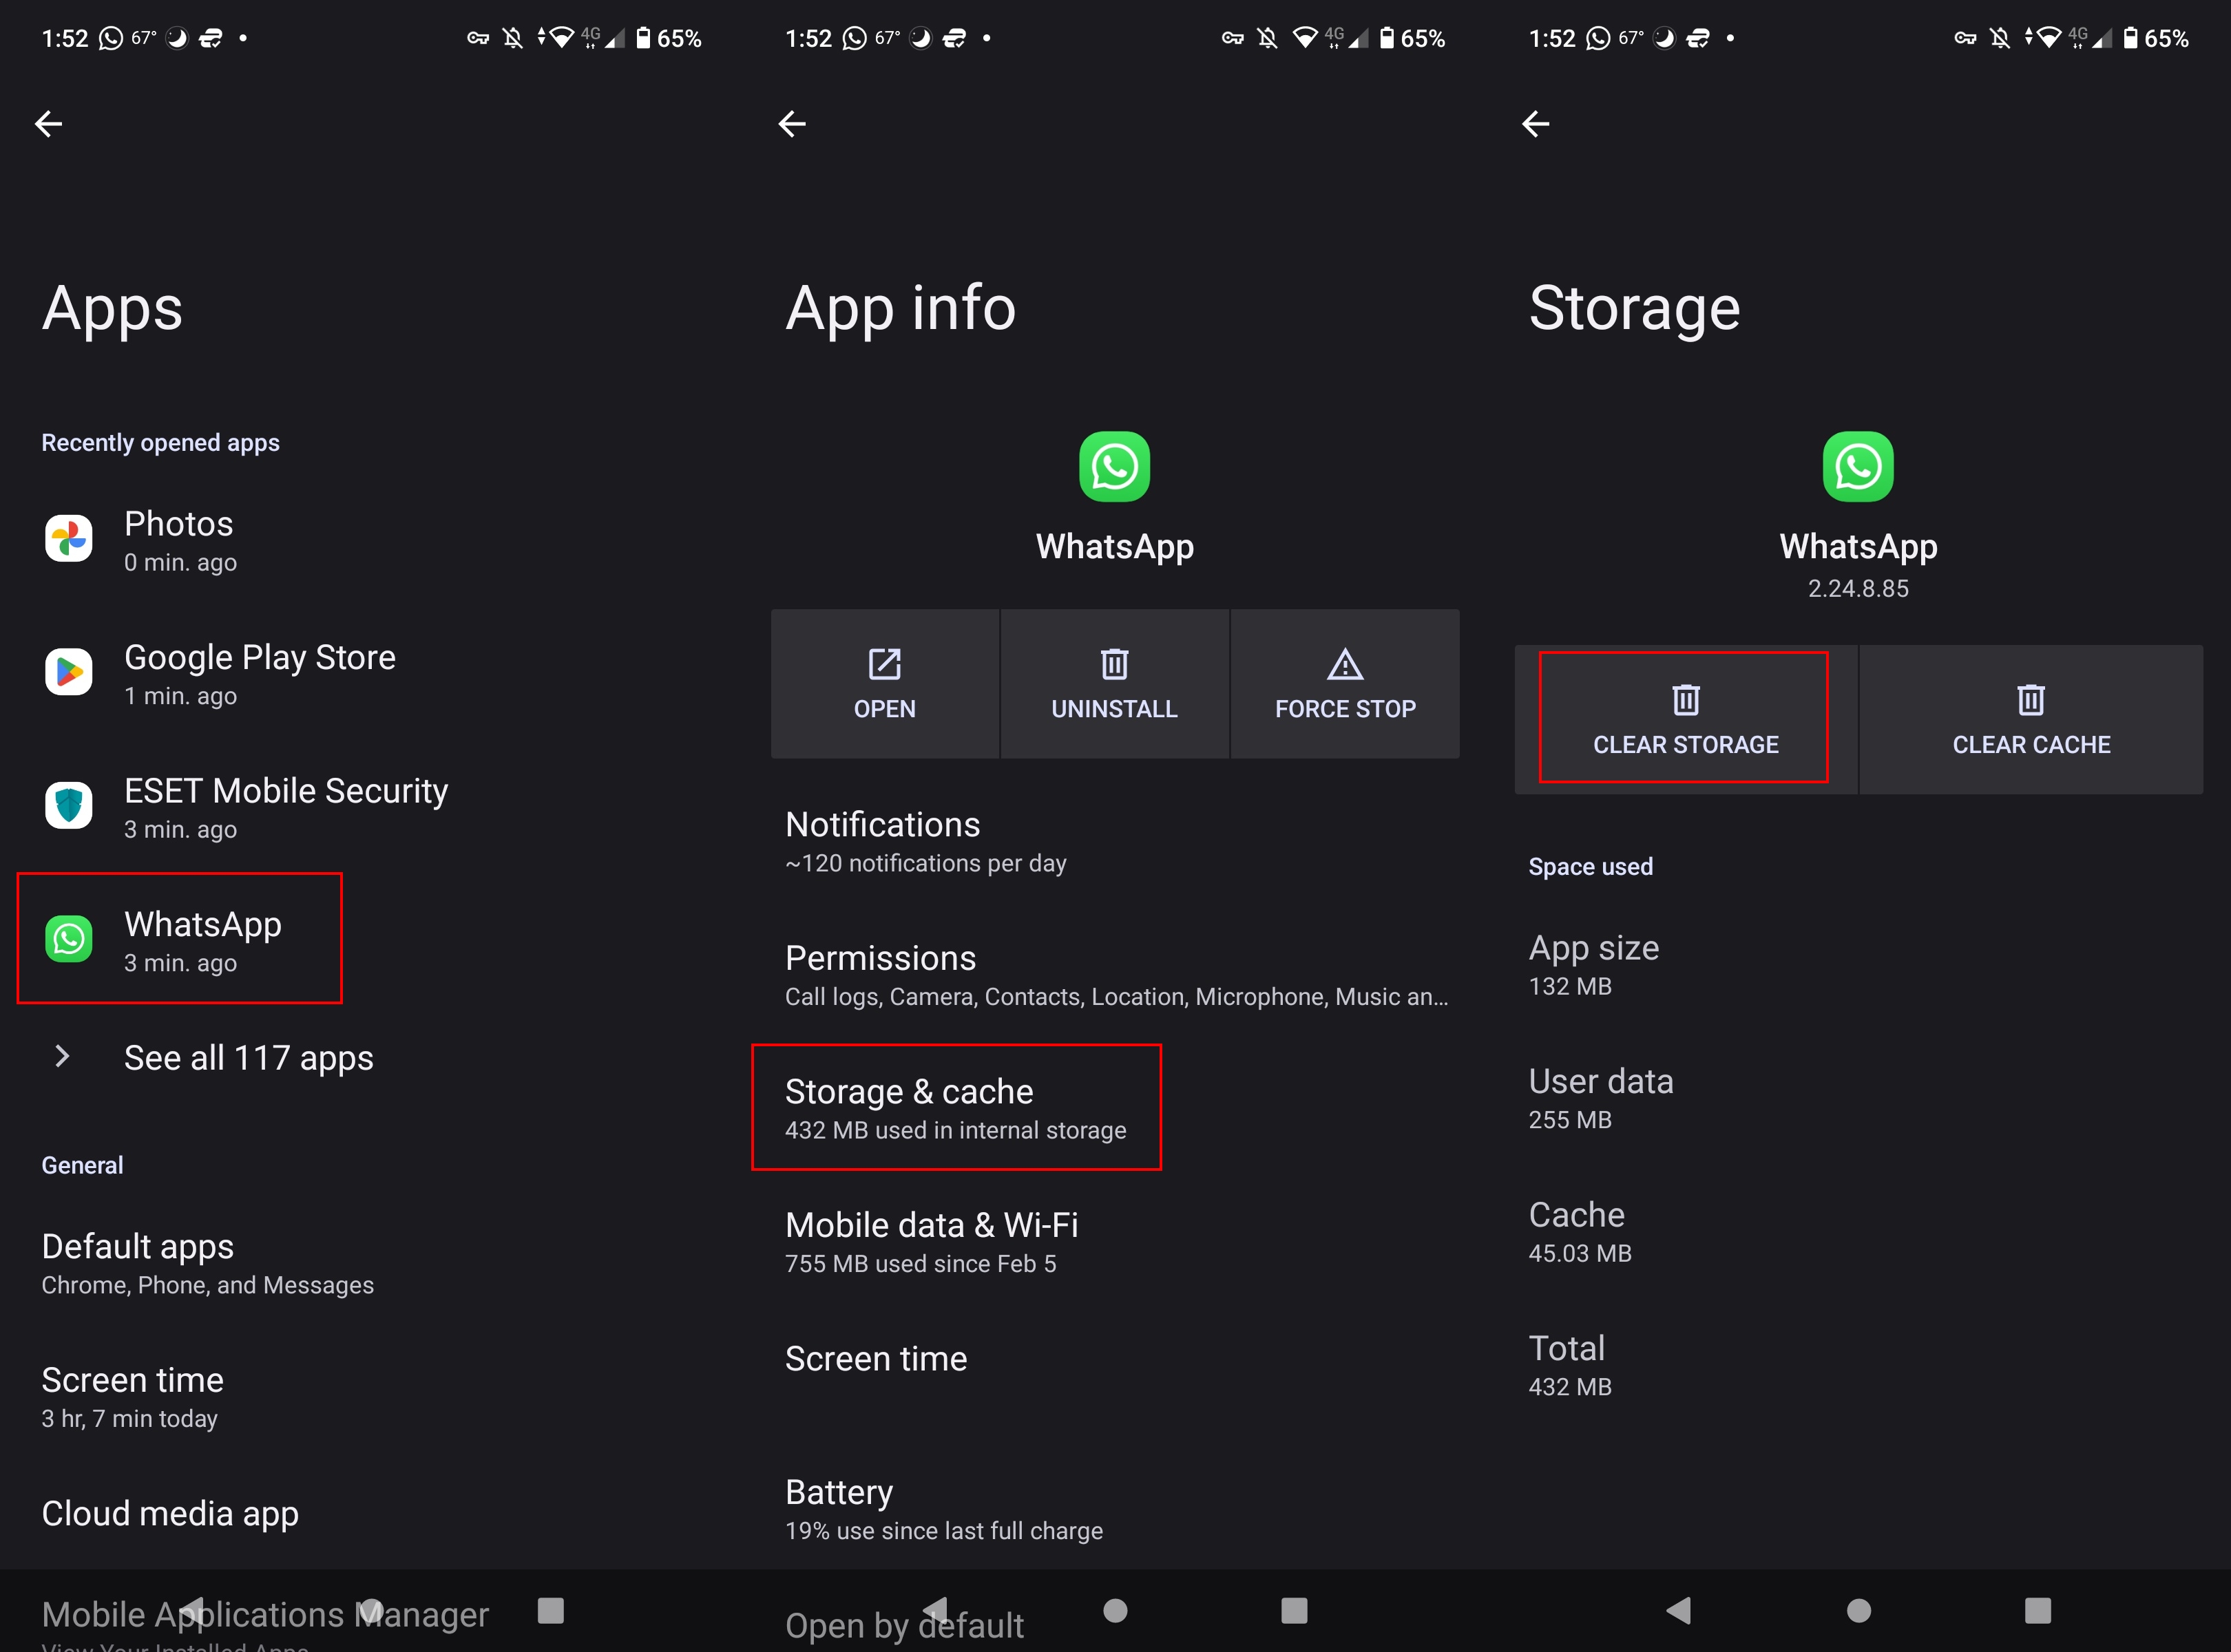Click the WhatsApp icon in Storage screen

tap(1858, 469)
